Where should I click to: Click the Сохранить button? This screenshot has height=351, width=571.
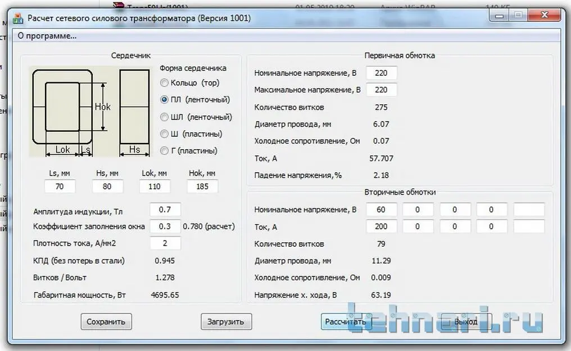(x=106, y=322)
